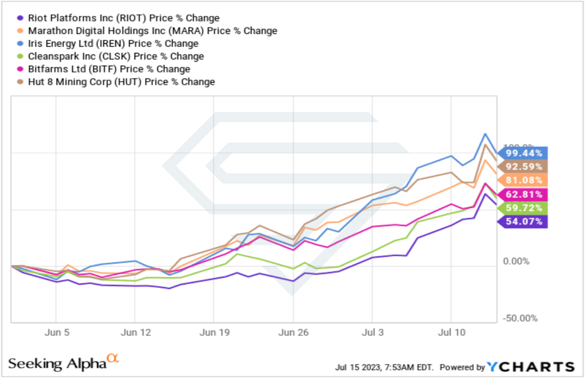Click the brown Hut 8 Mining legend dot
The image size is (585, 378).
pyautogui.click(x=21, y=82)
